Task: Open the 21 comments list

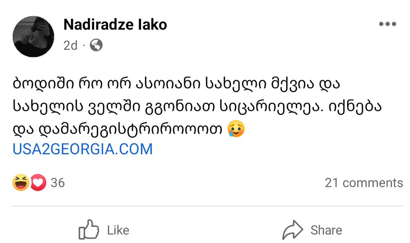Action: pos(364,183)
